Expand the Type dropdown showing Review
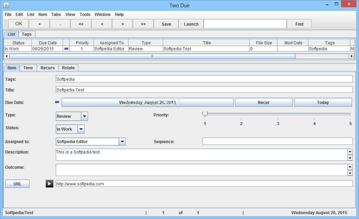Screen dimensions: 359x219 [85, 116]
